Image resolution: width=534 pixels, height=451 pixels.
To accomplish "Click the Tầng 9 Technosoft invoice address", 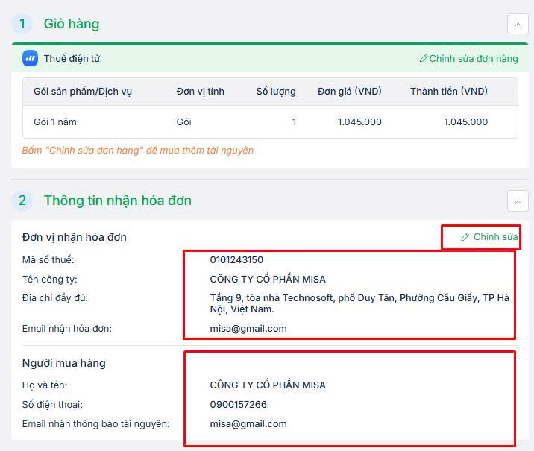I will click(359, 303).
